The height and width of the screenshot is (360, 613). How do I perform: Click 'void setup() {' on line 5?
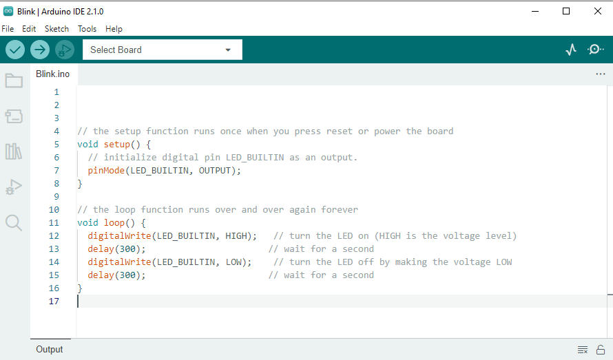[x=114, y=145]
